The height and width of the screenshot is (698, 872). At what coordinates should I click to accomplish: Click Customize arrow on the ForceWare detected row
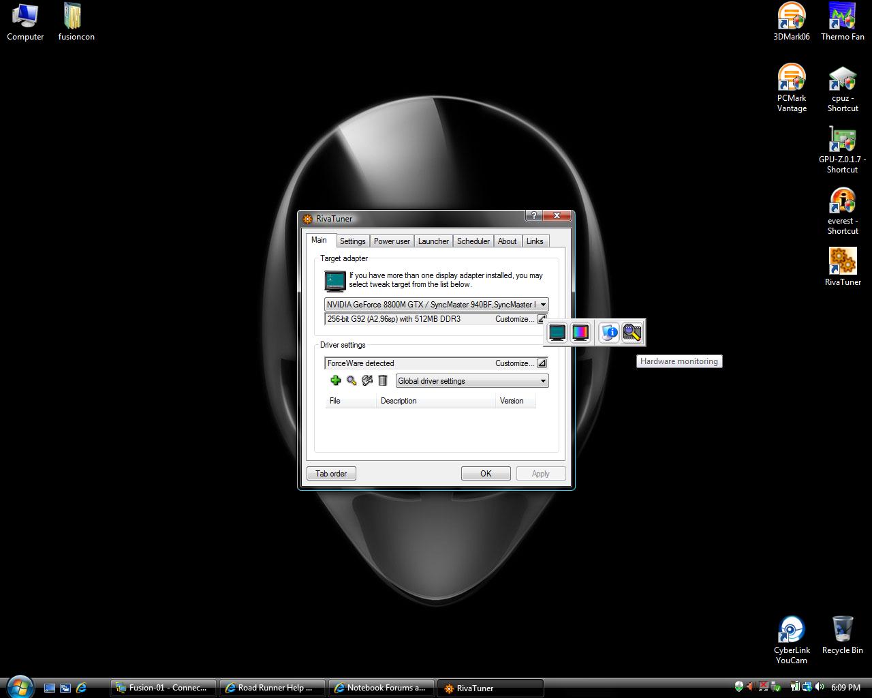coord(542,363)
